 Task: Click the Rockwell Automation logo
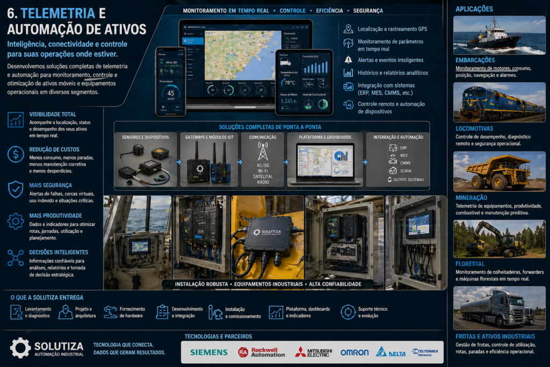pyautogui.click(x=262, y=352)
